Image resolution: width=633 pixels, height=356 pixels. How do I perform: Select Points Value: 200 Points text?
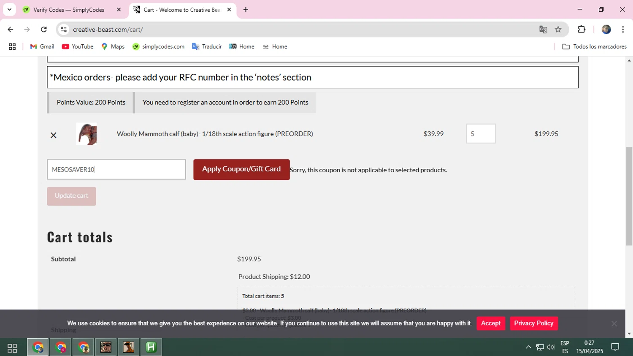(91, 102)
